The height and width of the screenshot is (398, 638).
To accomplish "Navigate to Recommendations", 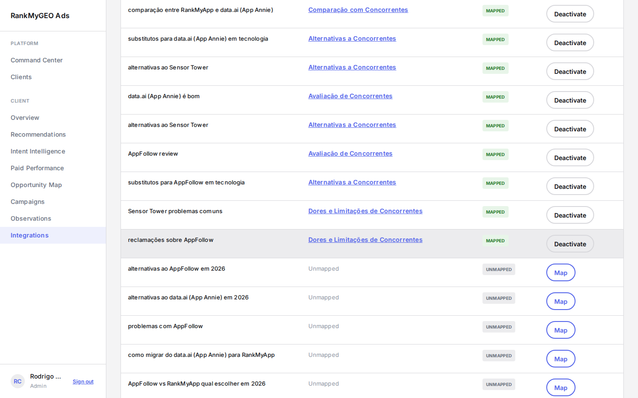I will tap(53, 134).
